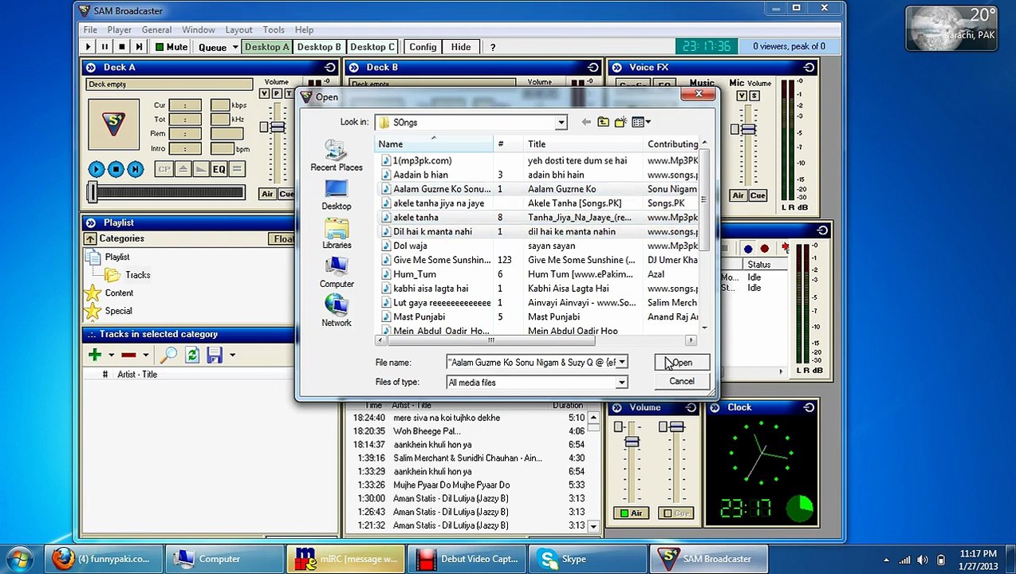The image size is (1016, 574).
Task: Toggle Deck A EQ button
Action: 219,169
